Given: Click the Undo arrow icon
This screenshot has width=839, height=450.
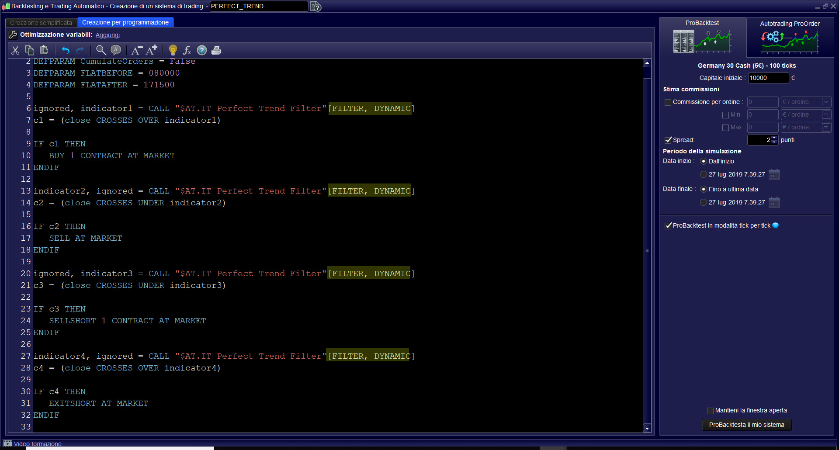Looking at the screenshot, I should pyautogui.click(x=66, y=50).
